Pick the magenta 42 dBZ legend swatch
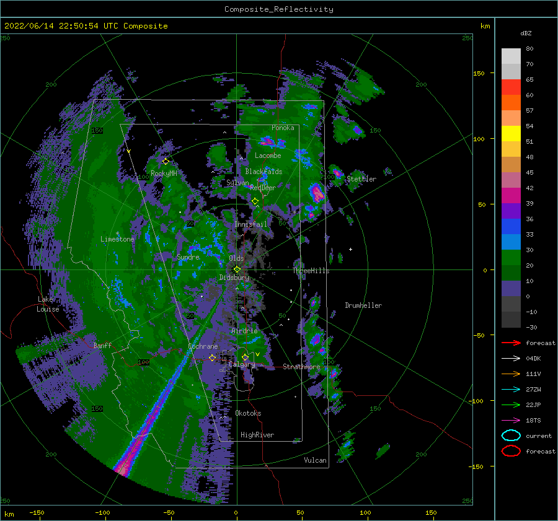This screenshot has width=558, height=521. 511,195
